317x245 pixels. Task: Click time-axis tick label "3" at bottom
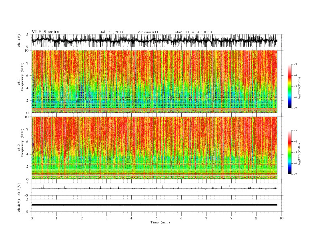click(x=106, y=218)
